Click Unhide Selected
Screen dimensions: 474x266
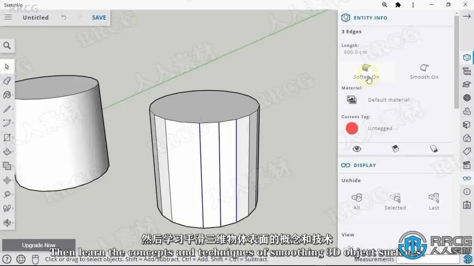(395, 201)
